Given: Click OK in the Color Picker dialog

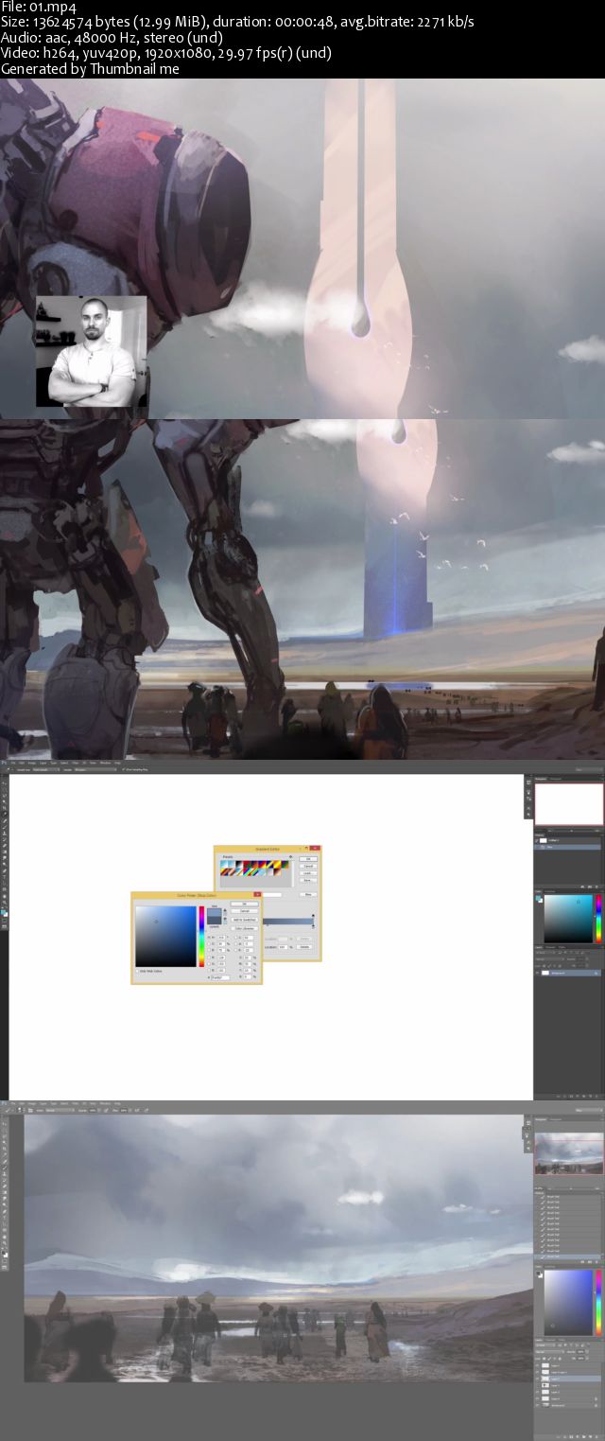Looking at the screenshot, I should [x=244, y=904].
